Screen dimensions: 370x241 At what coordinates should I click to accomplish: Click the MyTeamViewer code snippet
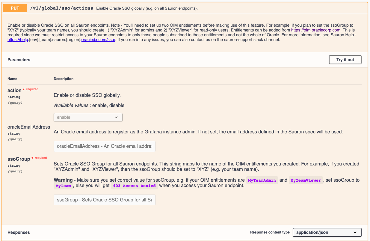pyautogui.click(x=306, y=180)
